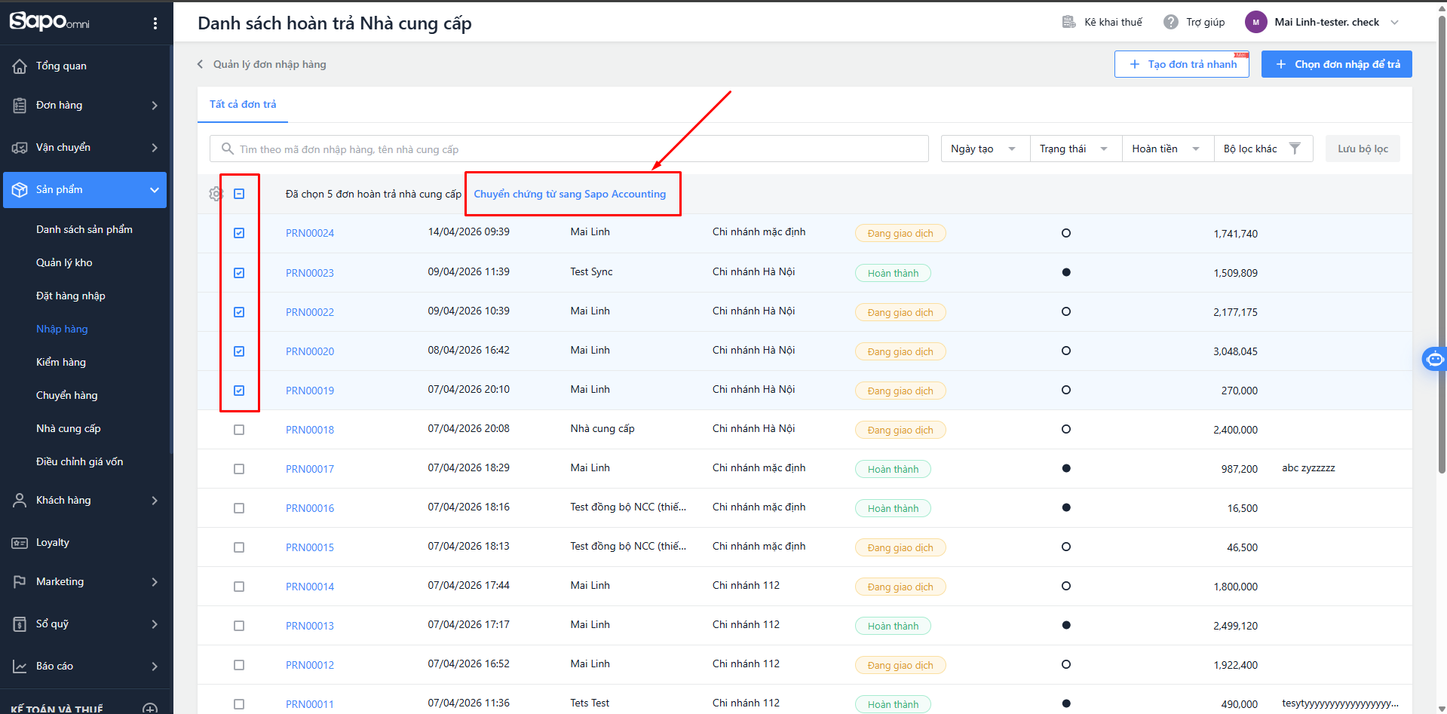Open Quản lý kho in the sidebar

tap(64, 262)
